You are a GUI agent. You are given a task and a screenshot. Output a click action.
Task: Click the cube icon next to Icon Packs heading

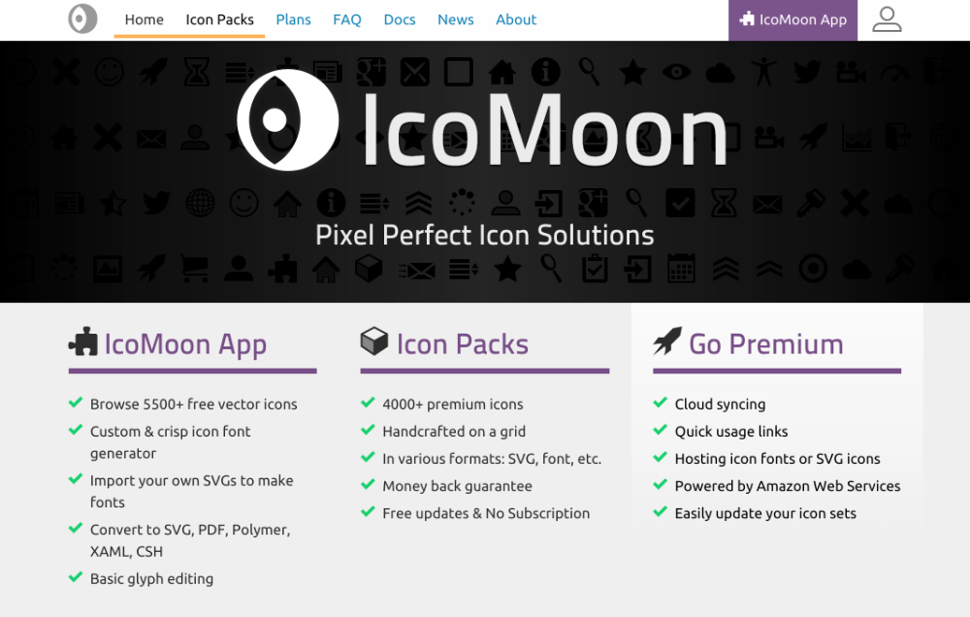[x=372, y=341]
